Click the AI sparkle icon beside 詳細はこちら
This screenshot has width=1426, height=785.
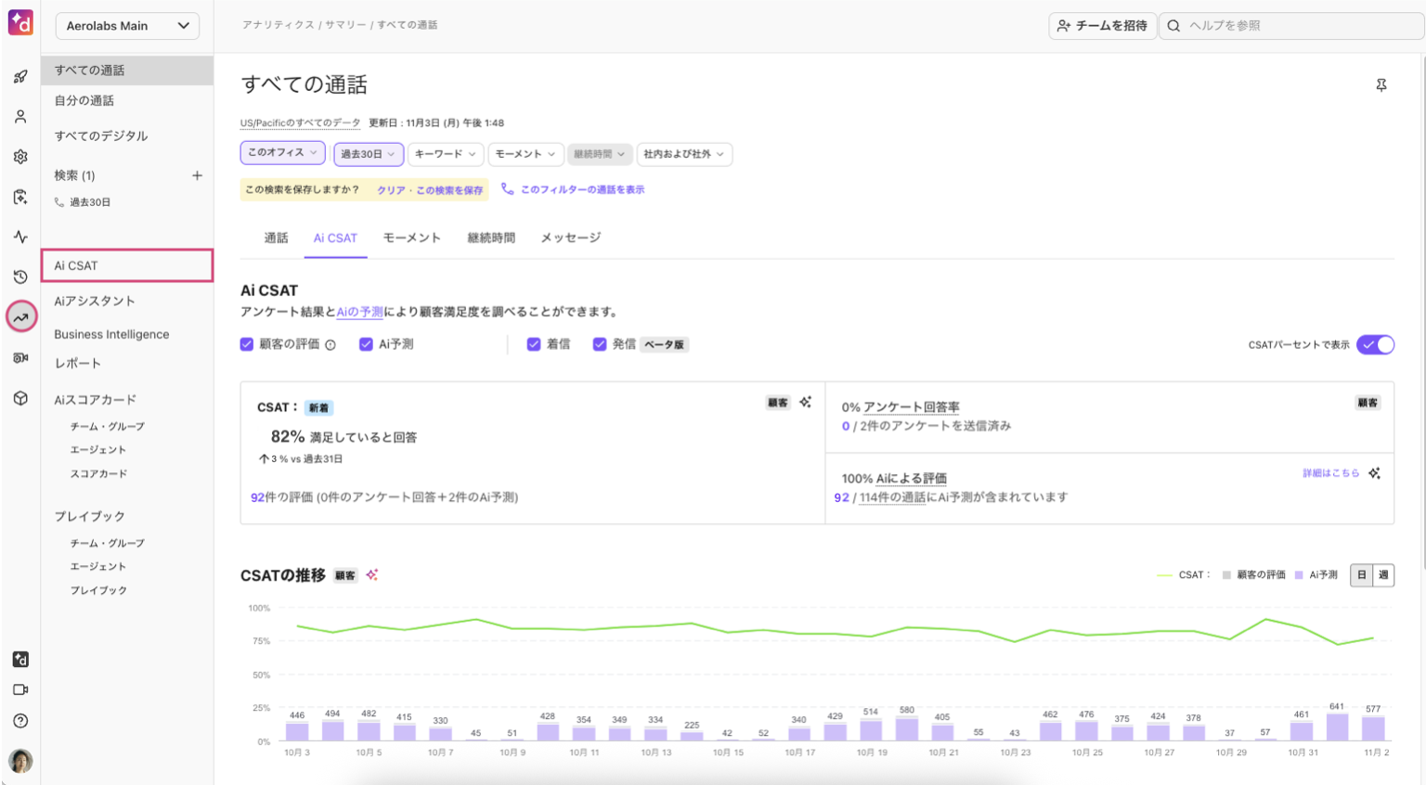point(1374,473)
